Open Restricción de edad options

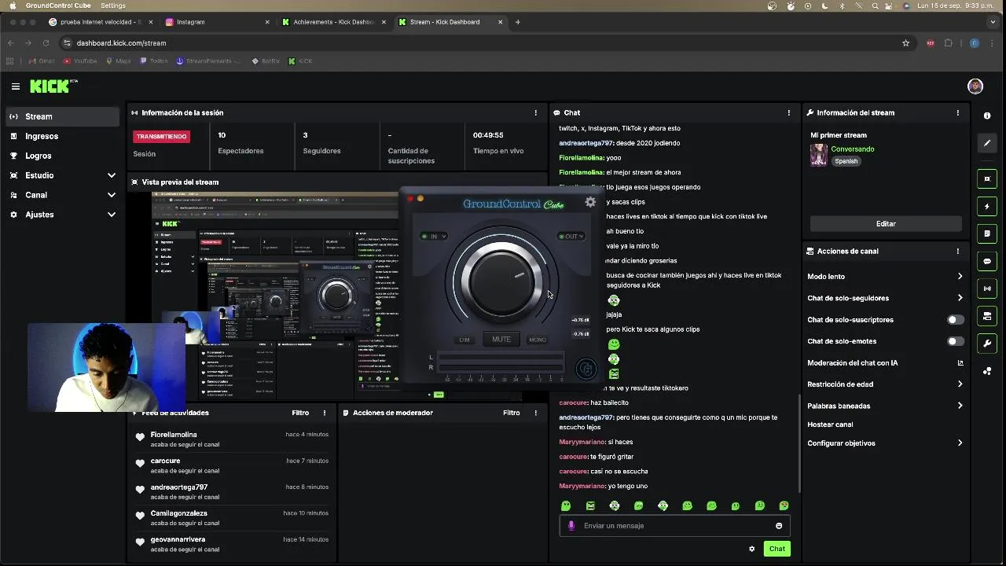point(885,384)
